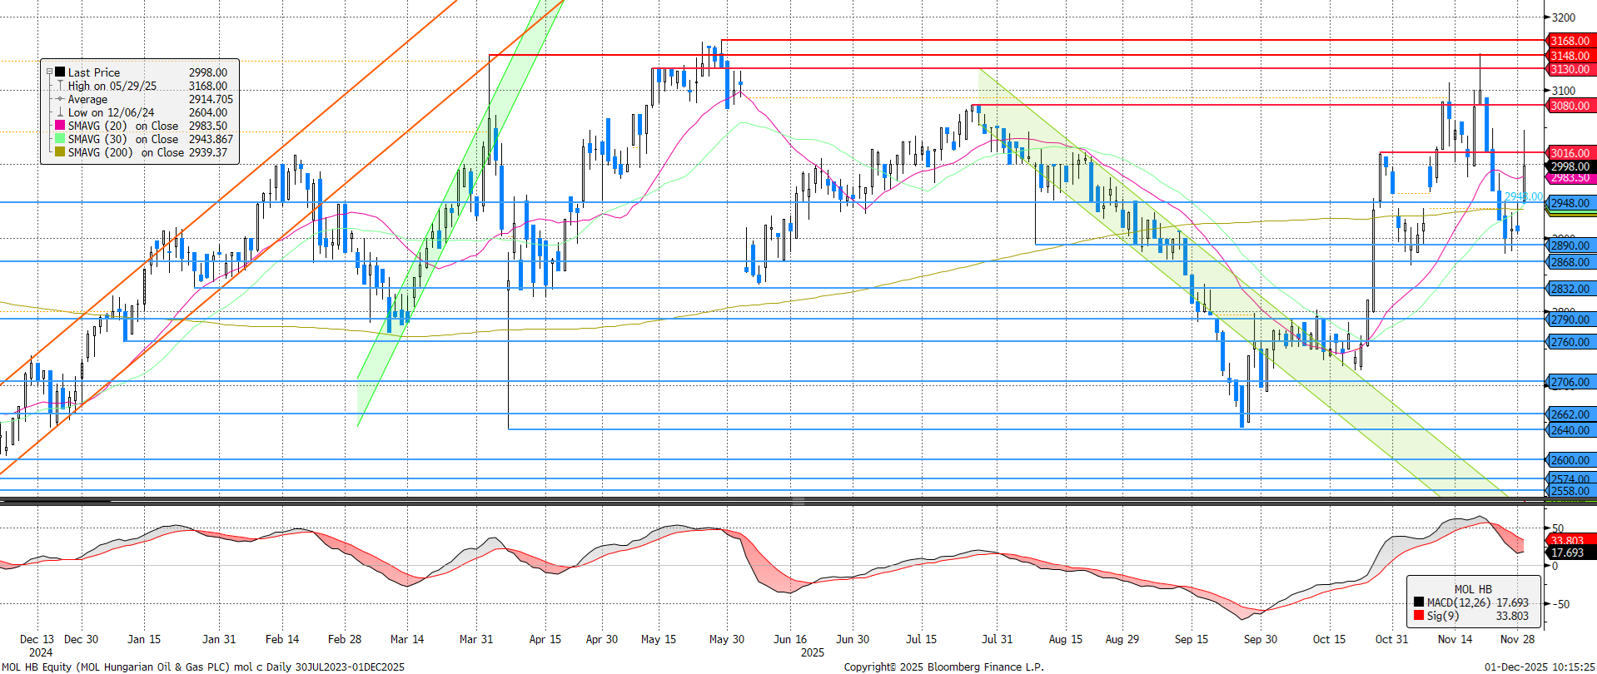Click the 2640.00 blue support label

(1570, 430)
